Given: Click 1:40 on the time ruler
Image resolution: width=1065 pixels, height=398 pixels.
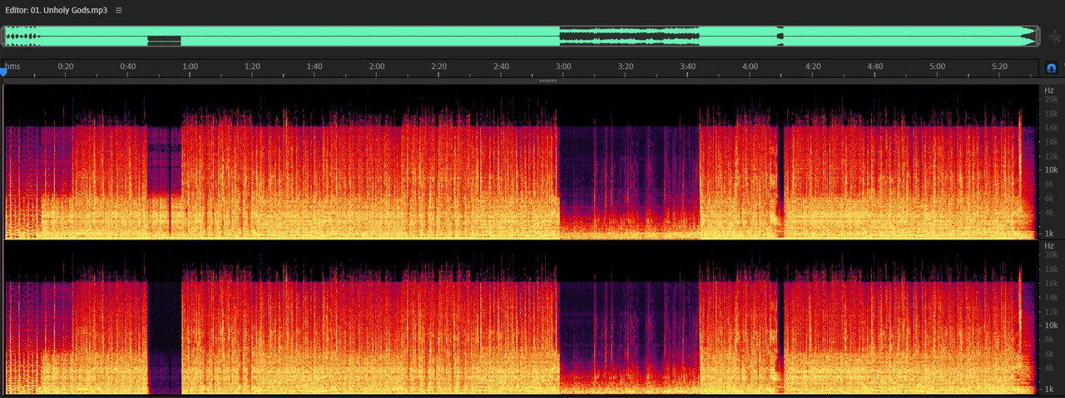Looking at the screenshot, I should pyautogui.click(x=315, y=66).
